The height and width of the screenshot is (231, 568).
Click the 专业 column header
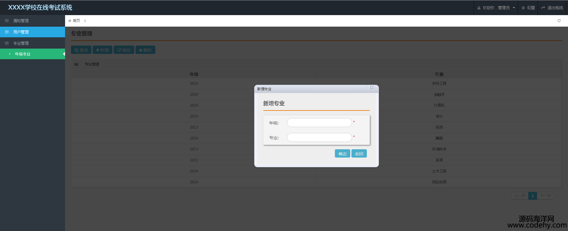click(439, 74)
